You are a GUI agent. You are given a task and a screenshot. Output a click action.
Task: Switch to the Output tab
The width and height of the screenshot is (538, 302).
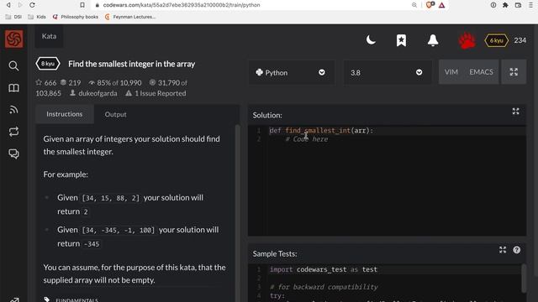click(116, 114)
